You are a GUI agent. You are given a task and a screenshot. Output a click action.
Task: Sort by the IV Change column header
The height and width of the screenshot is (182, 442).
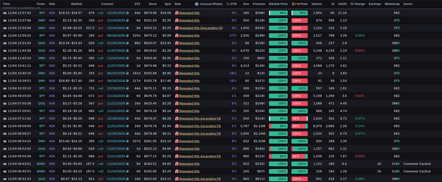click(x=358, y=4)
